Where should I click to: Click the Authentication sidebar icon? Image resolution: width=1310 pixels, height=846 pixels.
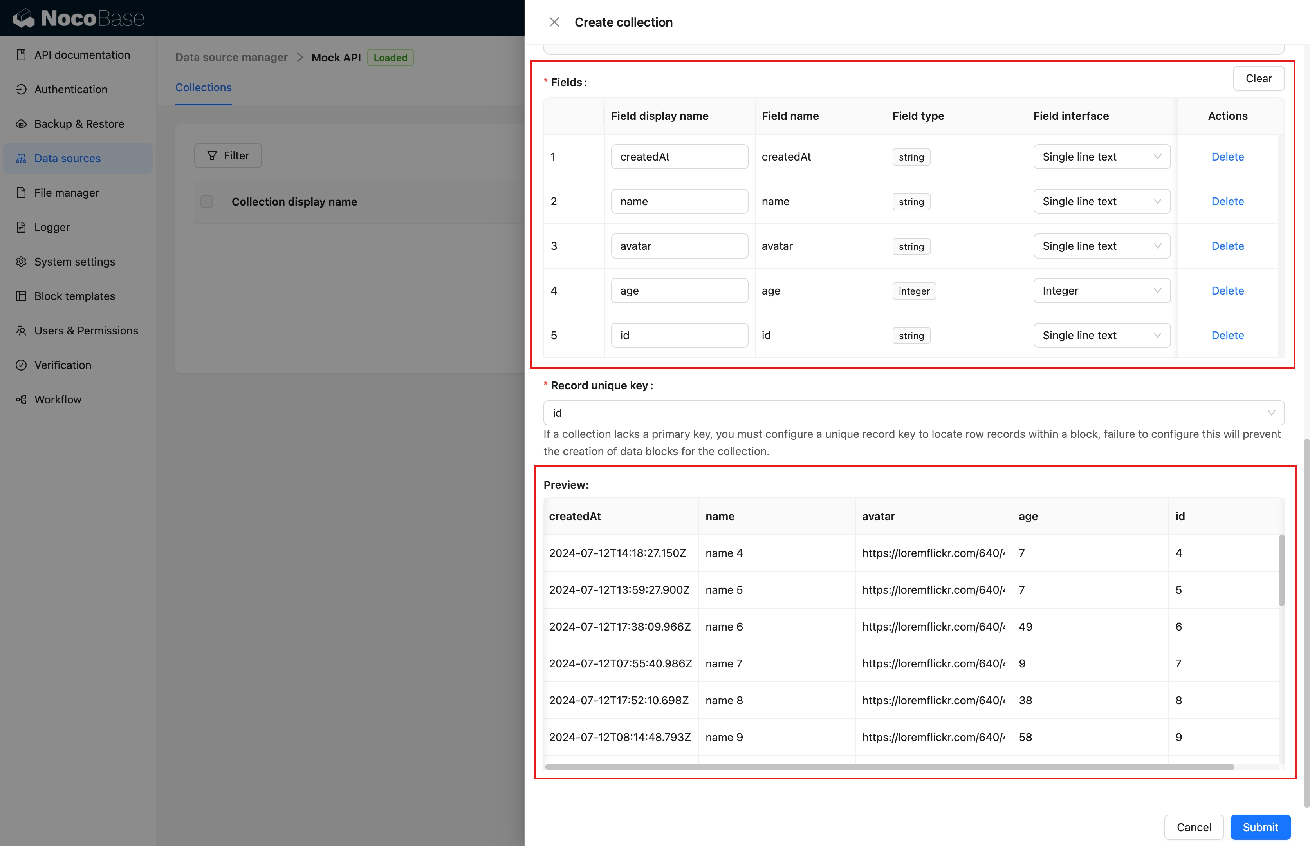pos(21,90)
